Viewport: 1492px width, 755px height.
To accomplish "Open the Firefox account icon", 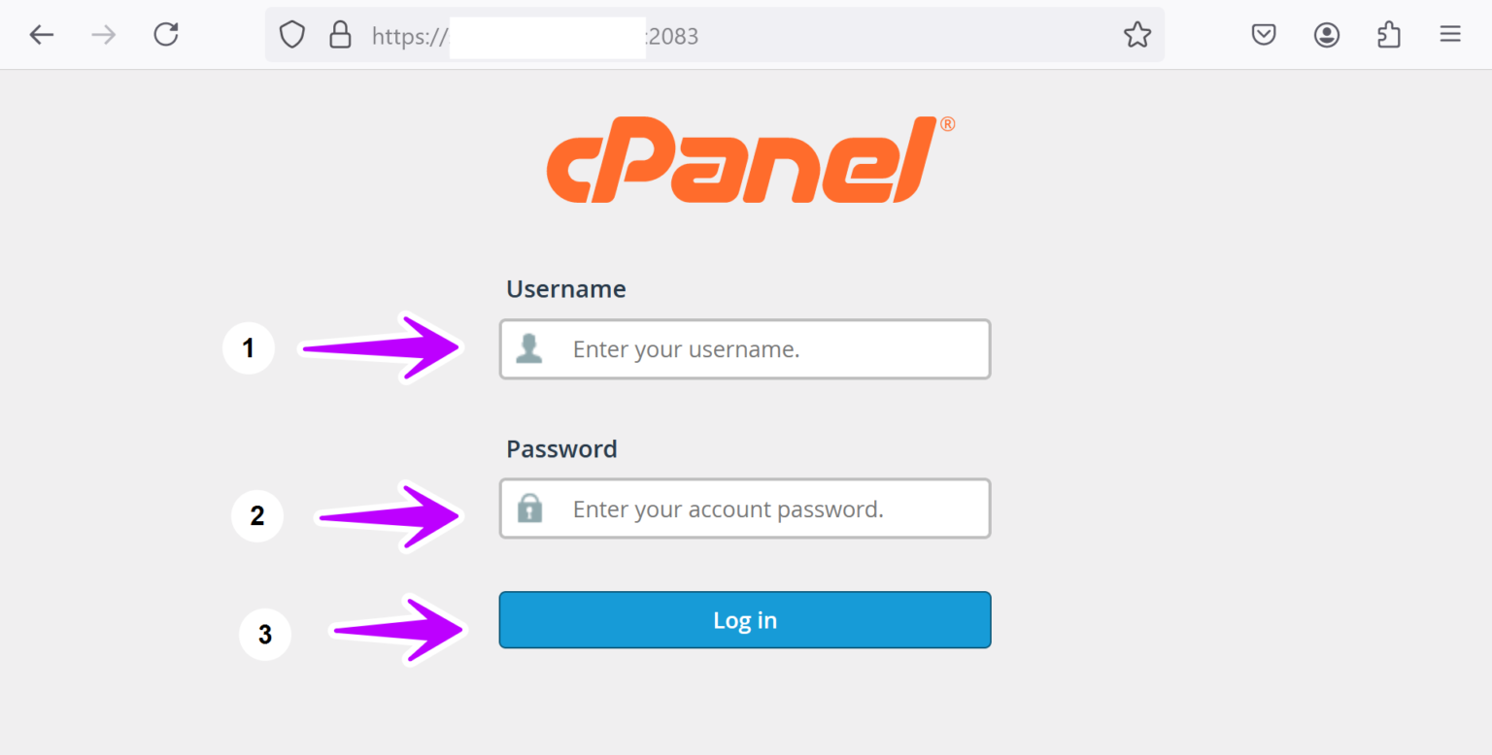I will point(1326,34).
